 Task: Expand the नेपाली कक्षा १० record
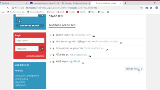click(50, 62)
